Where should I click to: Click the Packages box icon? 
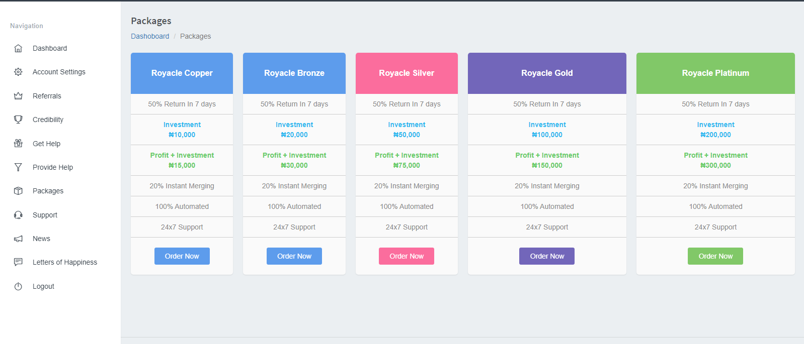pos(18,191)
